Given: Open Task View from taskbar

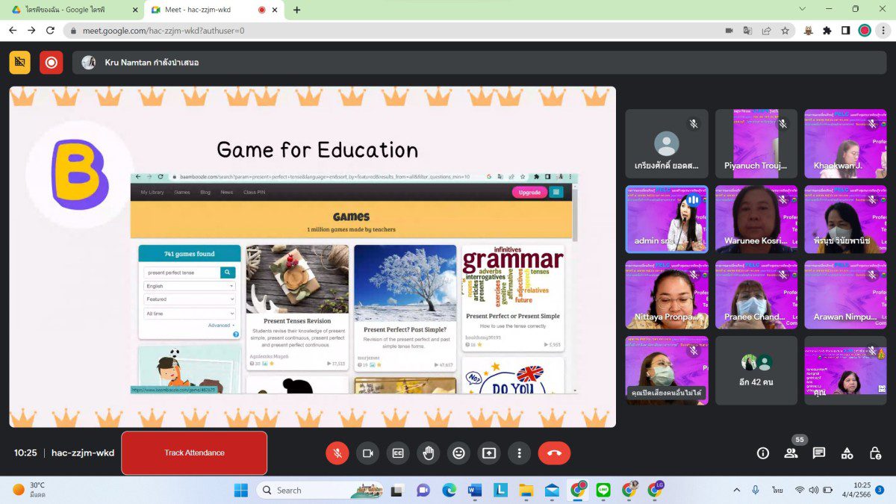Looking at the screenshot, I should point(398,490).
